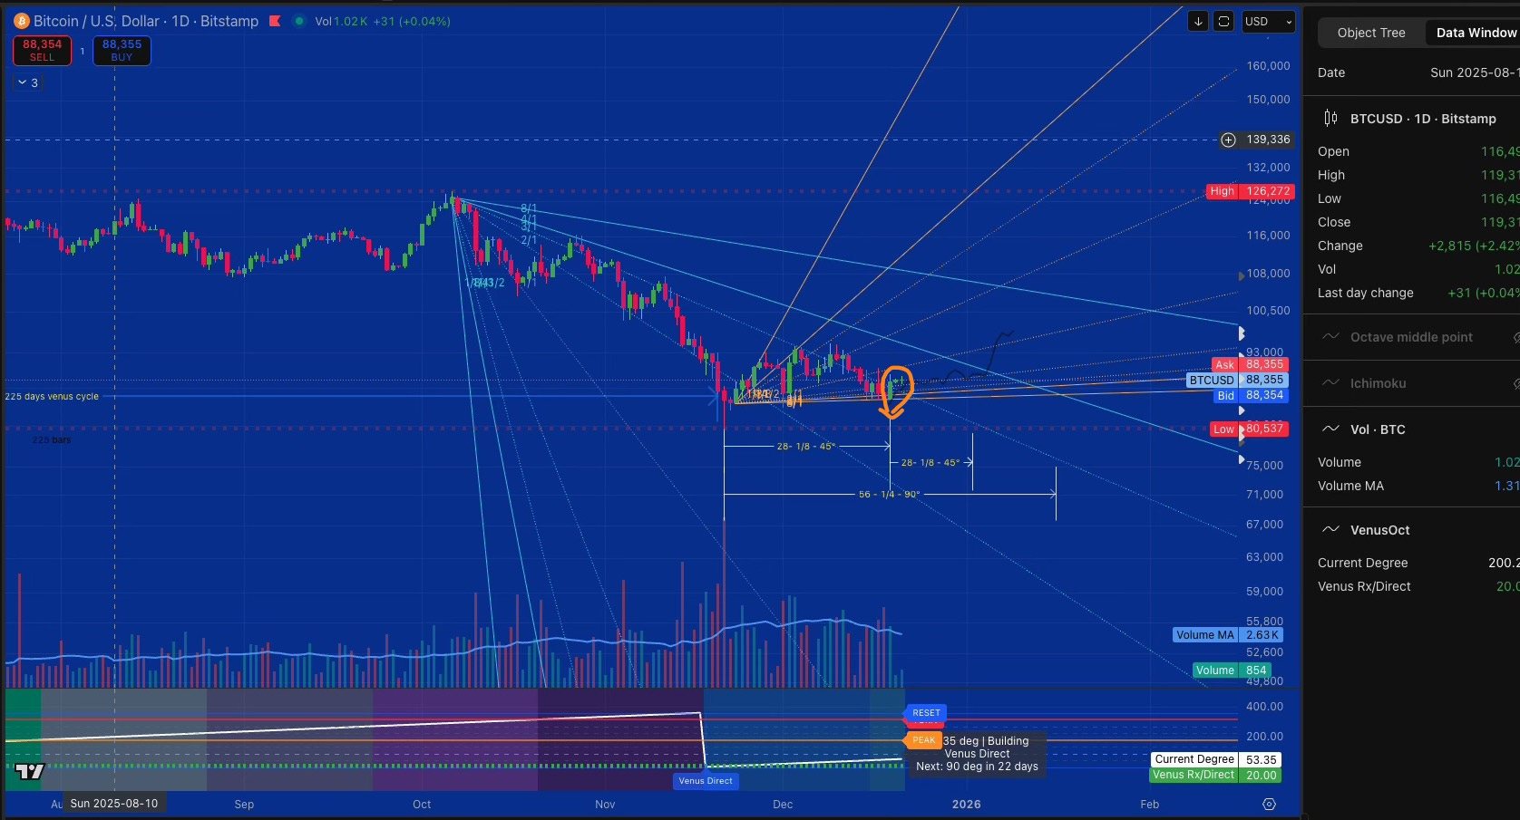
Task: Open the USD currency dropdown
Action: click(x=1268, y=22)
